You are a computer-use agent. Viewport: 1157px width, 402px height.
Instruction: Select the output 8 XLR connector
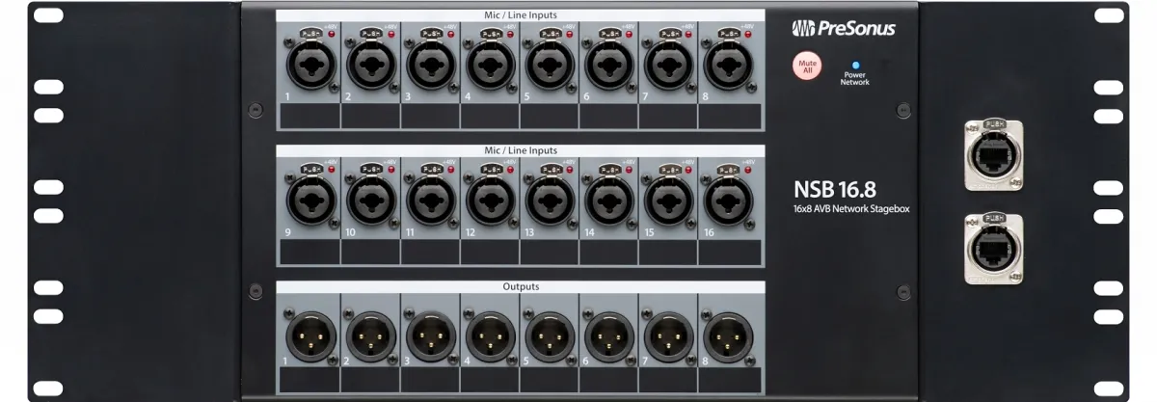point(728,337)
